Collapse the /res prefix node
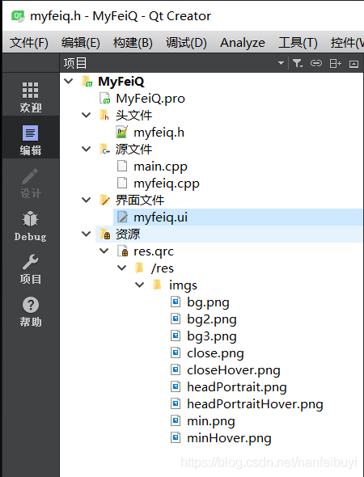Image resolution: width=364 pixels, height=477 pixels. 122,268
